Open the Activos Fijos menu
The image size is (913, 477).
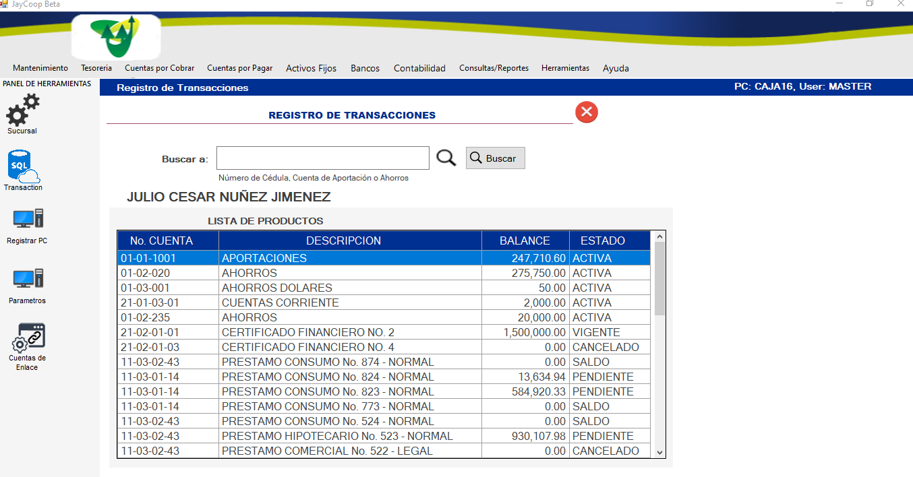311,68
